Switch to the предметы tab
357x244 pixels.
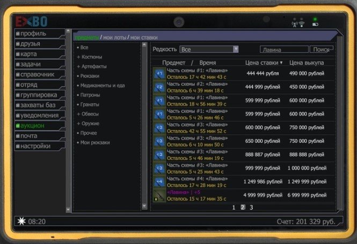pyautogui.click(x=87, y=37)
